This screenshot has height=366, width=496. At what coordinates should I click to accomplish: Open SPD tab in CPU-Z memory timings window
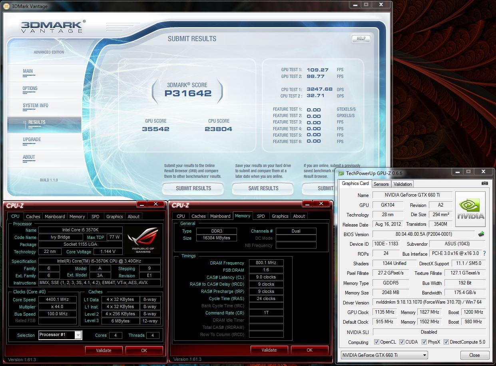click(x=261, y=216)
